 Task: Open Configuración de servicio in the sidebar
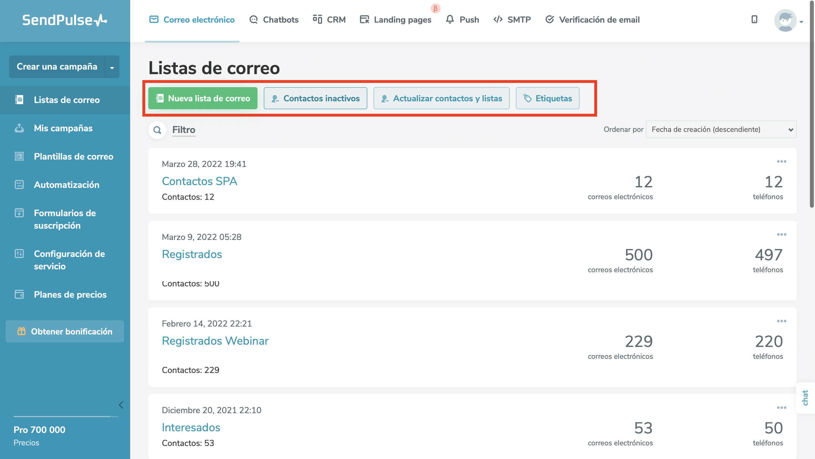pyautogui.click(x=65, y=260)
